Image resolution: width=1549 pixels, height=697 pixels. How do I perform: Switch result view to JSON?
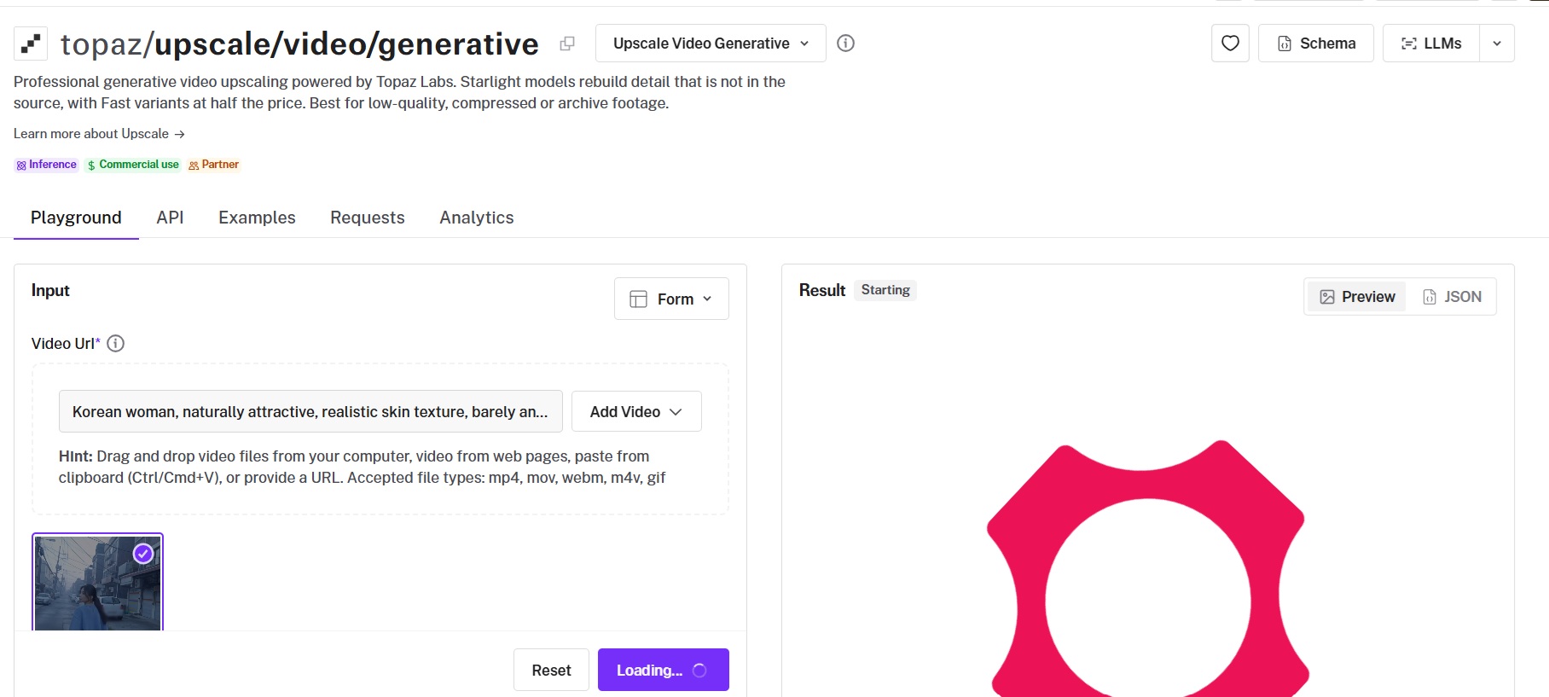click(x=1452, y=297)
